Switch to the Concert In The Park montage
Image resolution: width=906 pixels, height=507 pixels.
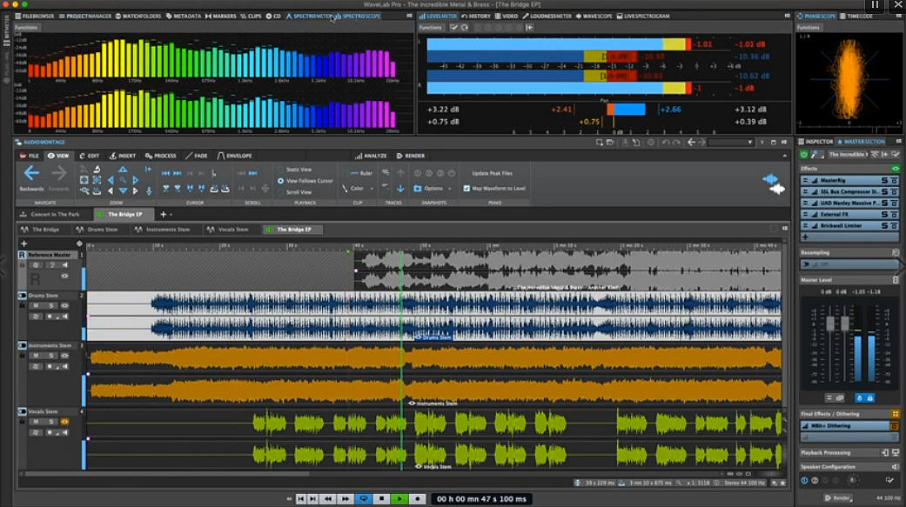pos(50,214)
